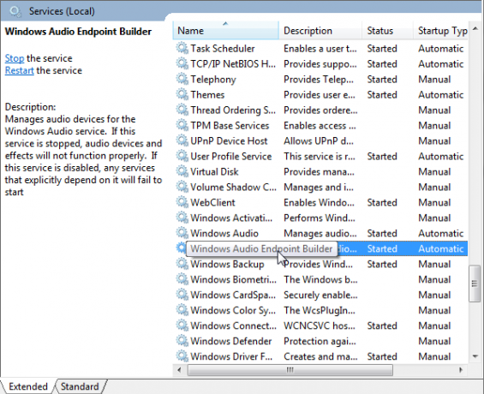Click the Windows Biometric service gear icon
484x394 pixels.
point(182,280)
